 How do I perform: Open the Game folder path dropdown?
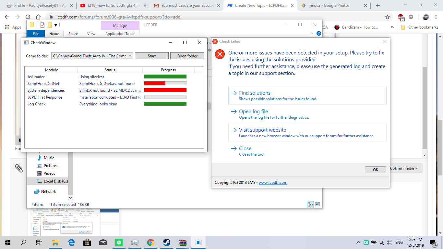[130, 56]
